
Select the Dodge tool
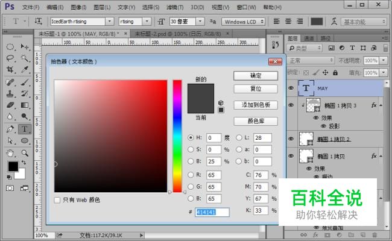tap(25, 116)
